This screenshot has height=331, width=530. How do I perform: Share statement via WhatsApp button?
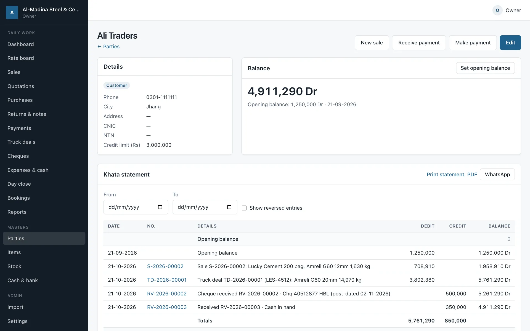497,175
